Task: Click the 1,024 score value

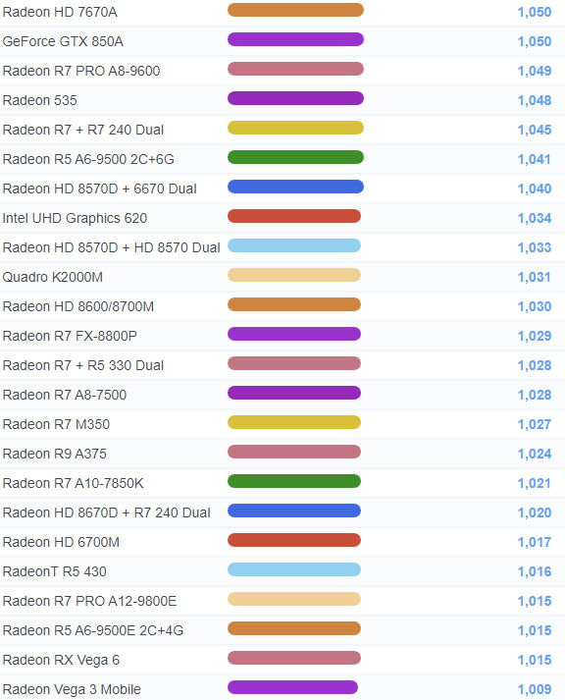Action: click(x=535, y=454)
